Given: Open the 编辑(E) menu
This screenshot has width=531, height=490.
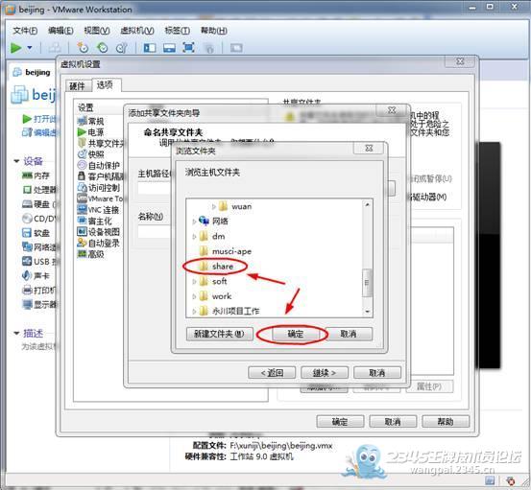Looking at the screenshot, I should pyautogui.click(x=60, y=31).
